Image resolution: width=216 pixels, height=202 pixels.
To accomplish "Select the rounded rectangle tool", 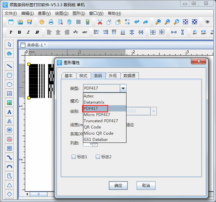I will click(9, 75).
